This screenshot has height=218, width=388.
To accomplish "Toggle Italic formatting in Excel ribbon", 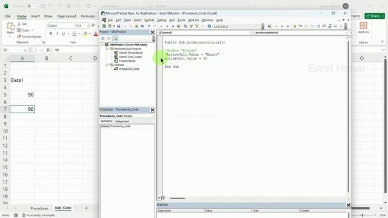I will click(x=57, y=34).
